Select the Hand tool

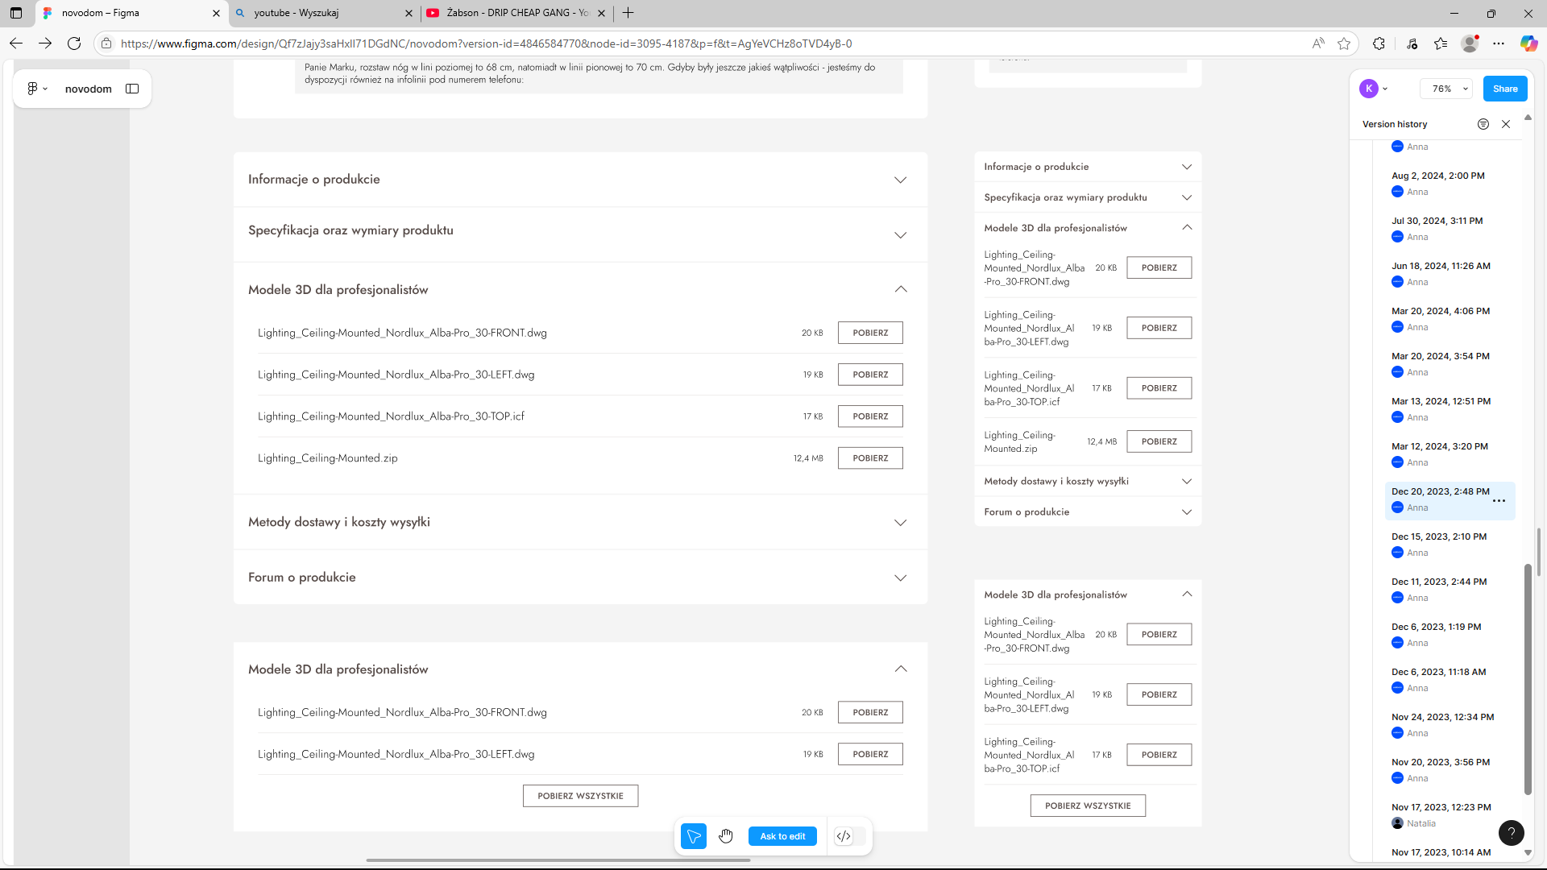tap(726, 836)
